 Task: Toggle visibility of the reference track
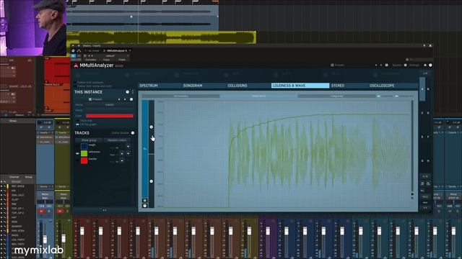click(x=77, y=153)
